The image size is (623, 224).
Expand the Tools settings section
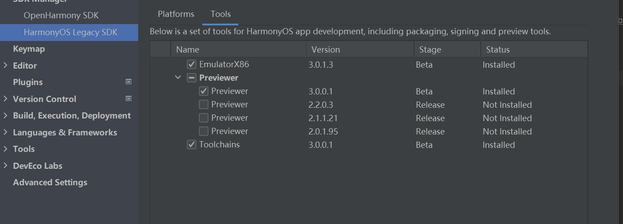pos(5,149)
